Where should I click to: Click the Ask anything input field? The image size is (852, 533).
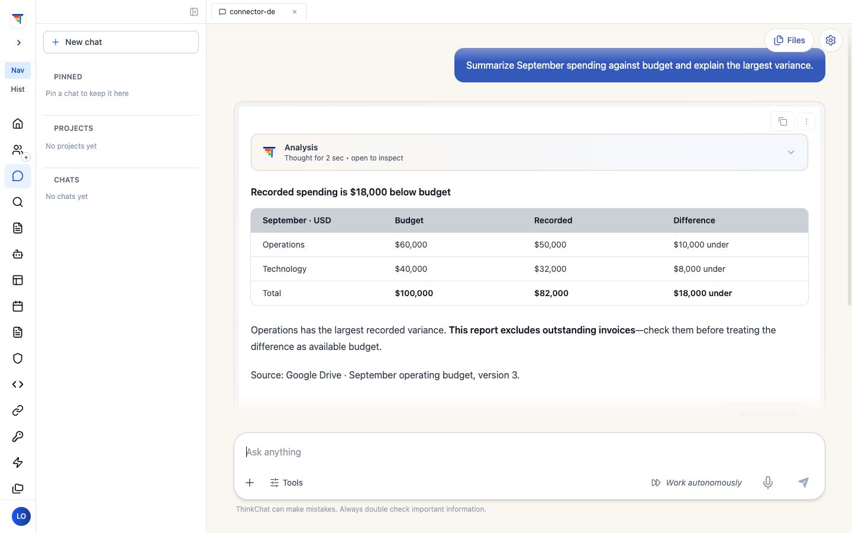tap(529, 452)
